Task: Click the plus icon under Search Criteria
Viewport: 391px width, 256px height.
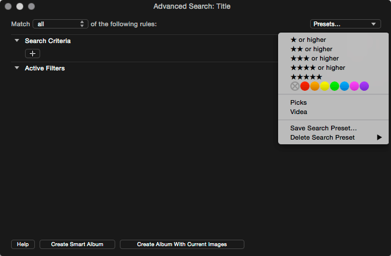Action: (33, 54)
